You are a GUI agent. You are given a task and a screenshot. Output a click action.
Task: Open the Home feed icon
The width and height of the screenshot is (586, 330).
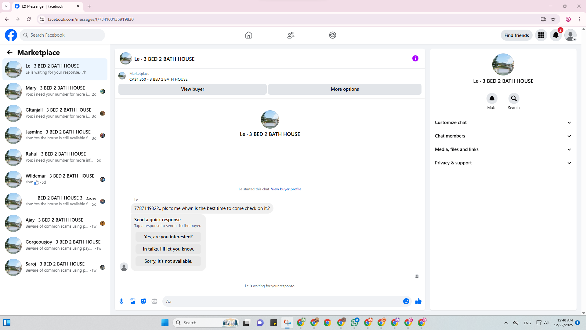coord(249,35)
